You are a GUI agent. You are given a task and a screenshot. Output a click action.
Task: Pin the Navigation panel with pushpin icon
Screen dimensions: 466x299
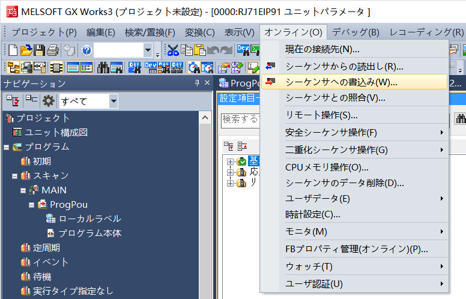click(x=197, y=83)
